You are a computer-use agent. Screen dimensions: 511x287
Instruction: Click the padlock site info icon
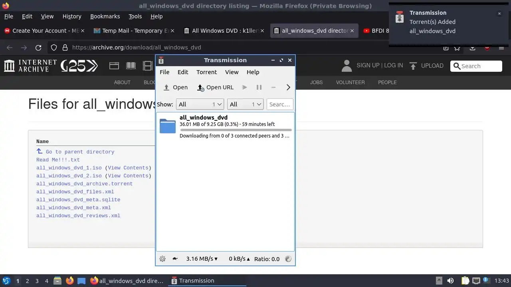tap(65, 47)
